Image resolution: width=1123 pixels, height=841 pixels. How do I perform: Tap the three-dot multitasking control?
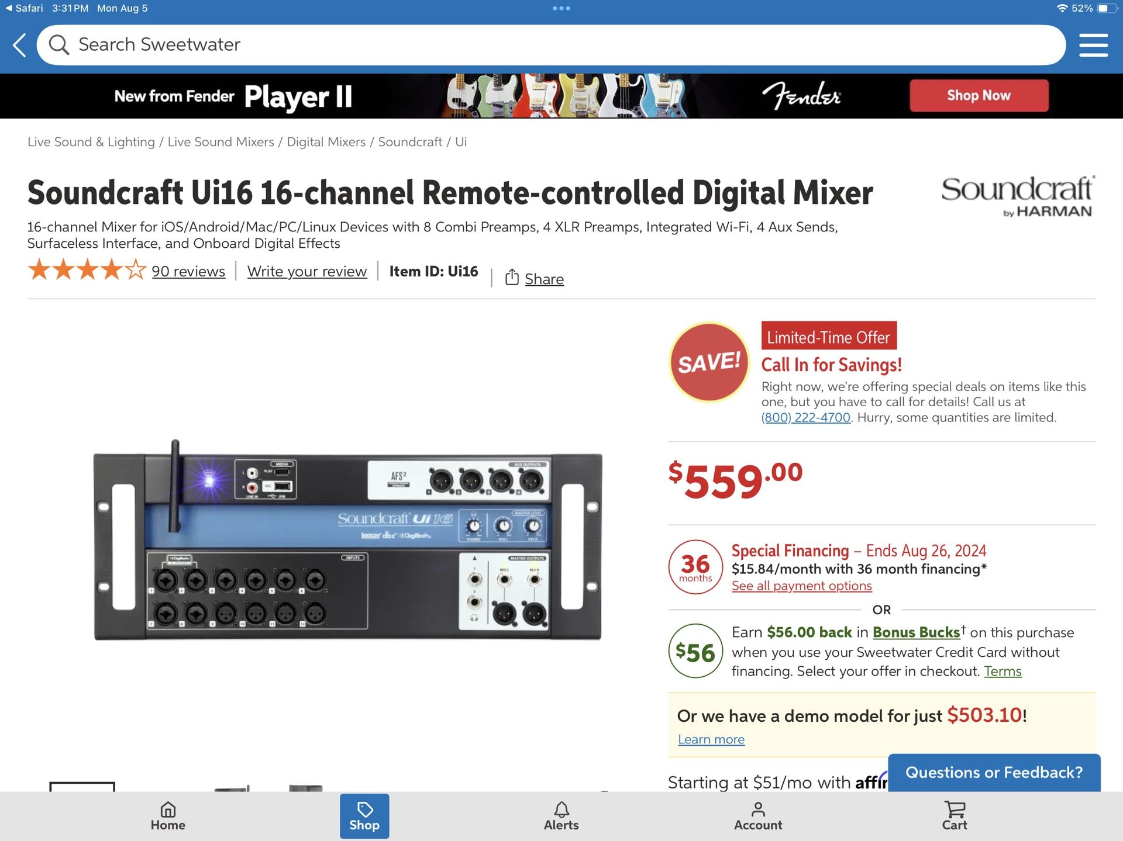[x=561, y=8]
